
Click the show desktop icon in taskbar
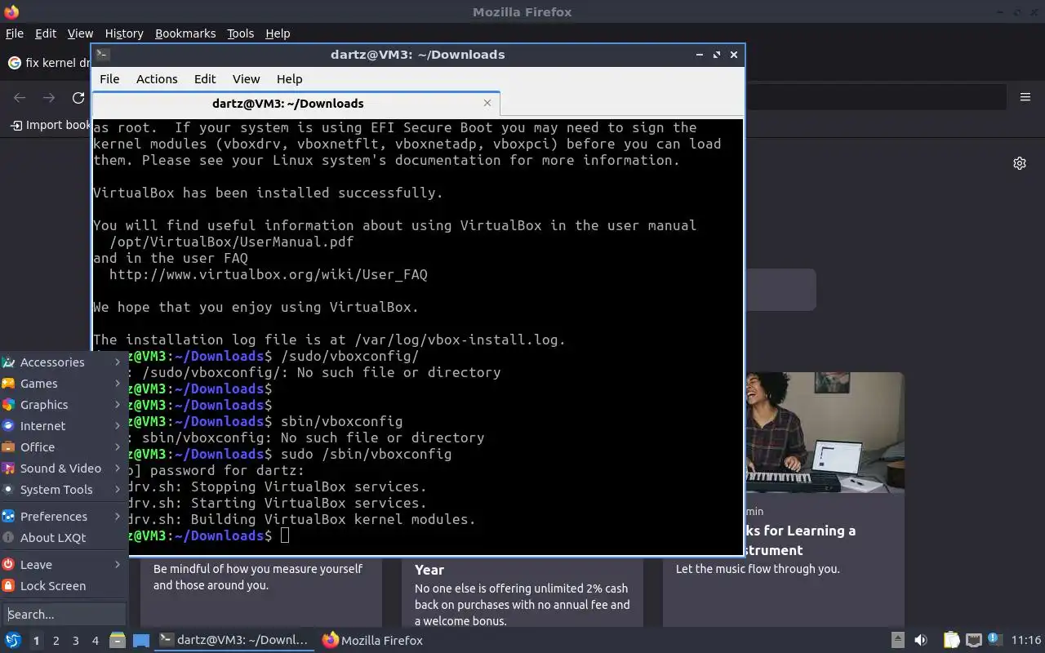(140, 641)
